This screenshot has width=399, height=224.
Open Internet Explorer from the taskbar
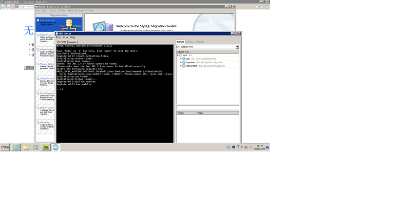tap(16, 147)
